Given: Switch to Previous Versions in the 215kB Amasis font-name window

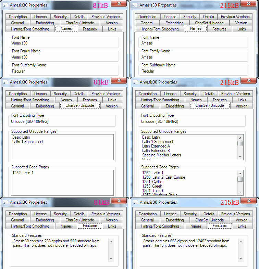Looking at the screenshot, I should point(235,17).
